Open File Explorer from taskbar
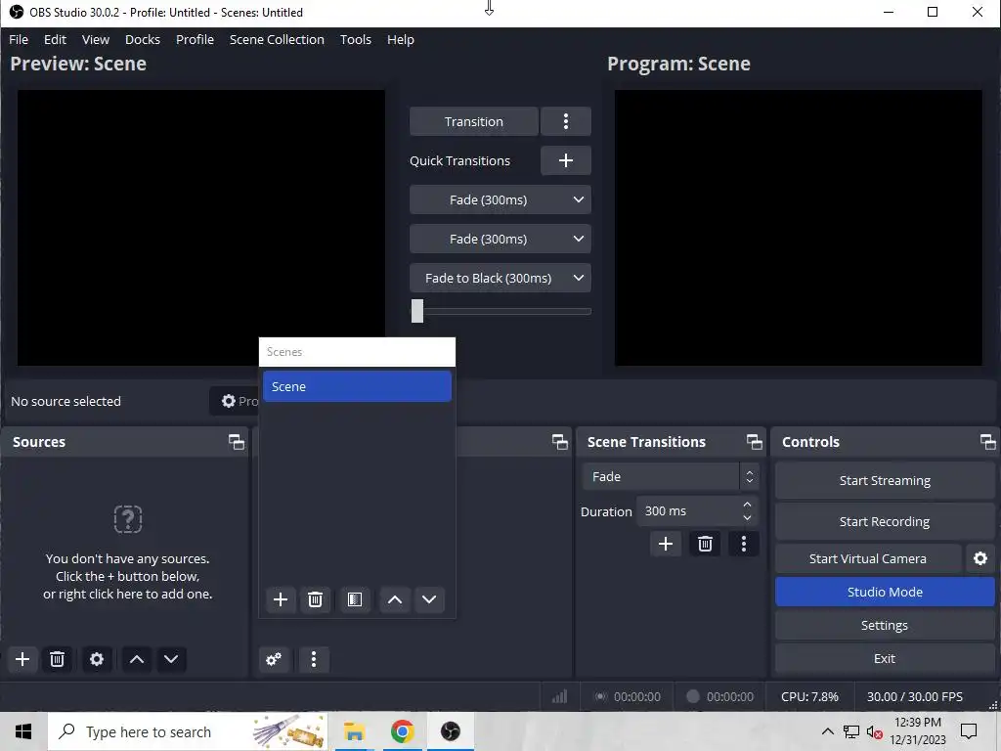Screen dimensions: 1001x751 (354, 731)
